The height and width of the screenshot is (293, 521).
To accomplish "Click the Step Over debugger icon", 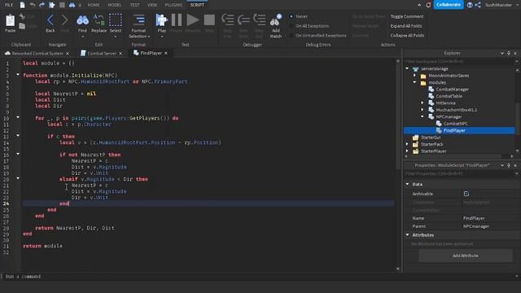I will (243, 20).
